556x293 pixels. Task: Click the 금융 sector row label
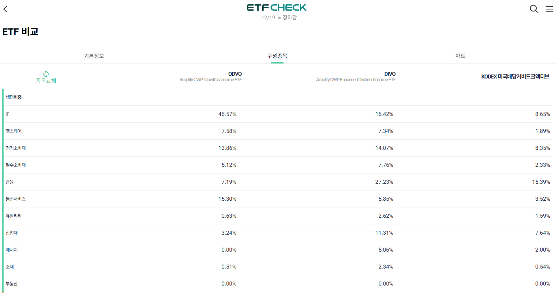[10, 182]
